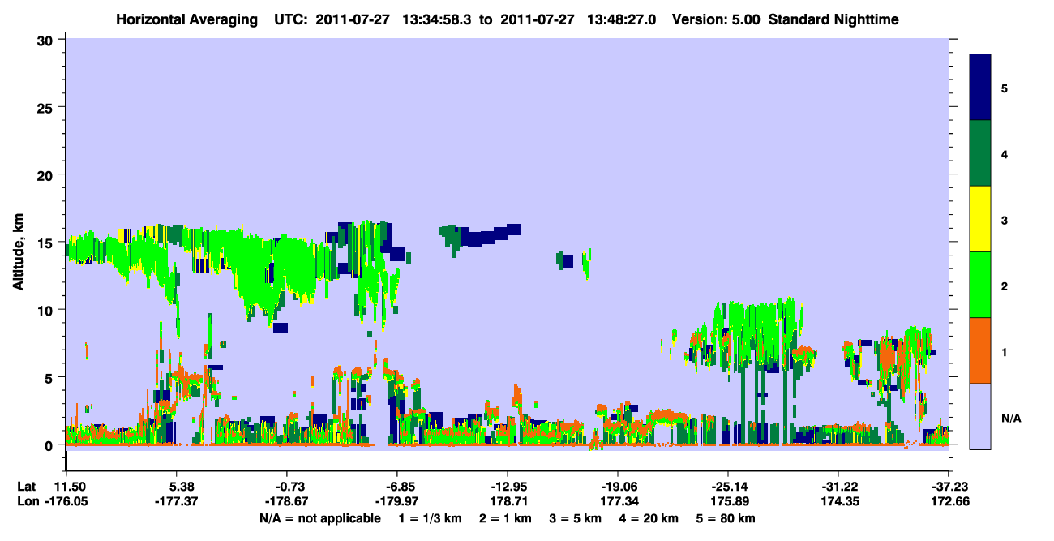Click the altitude tick label 25
Viewport: 1054px width, 541px height.
[x=45, y=107]
